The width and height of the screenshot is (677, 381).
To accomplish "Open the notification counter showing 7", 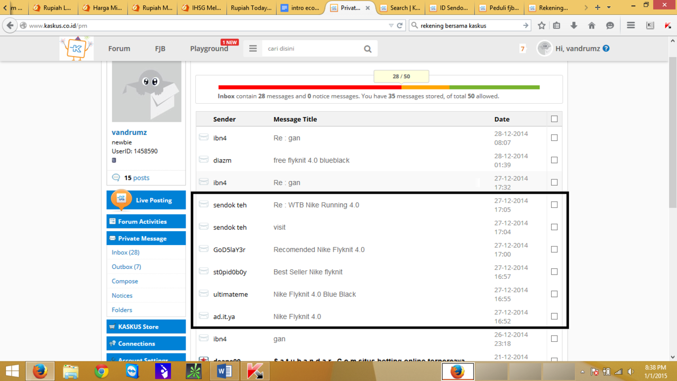I will (523, 49).
